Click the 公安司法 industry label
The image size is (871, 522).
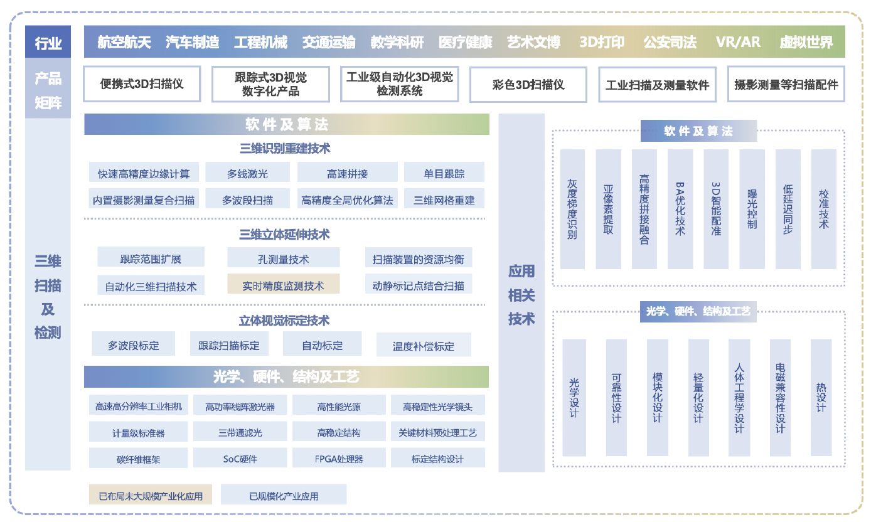point(670,43)
